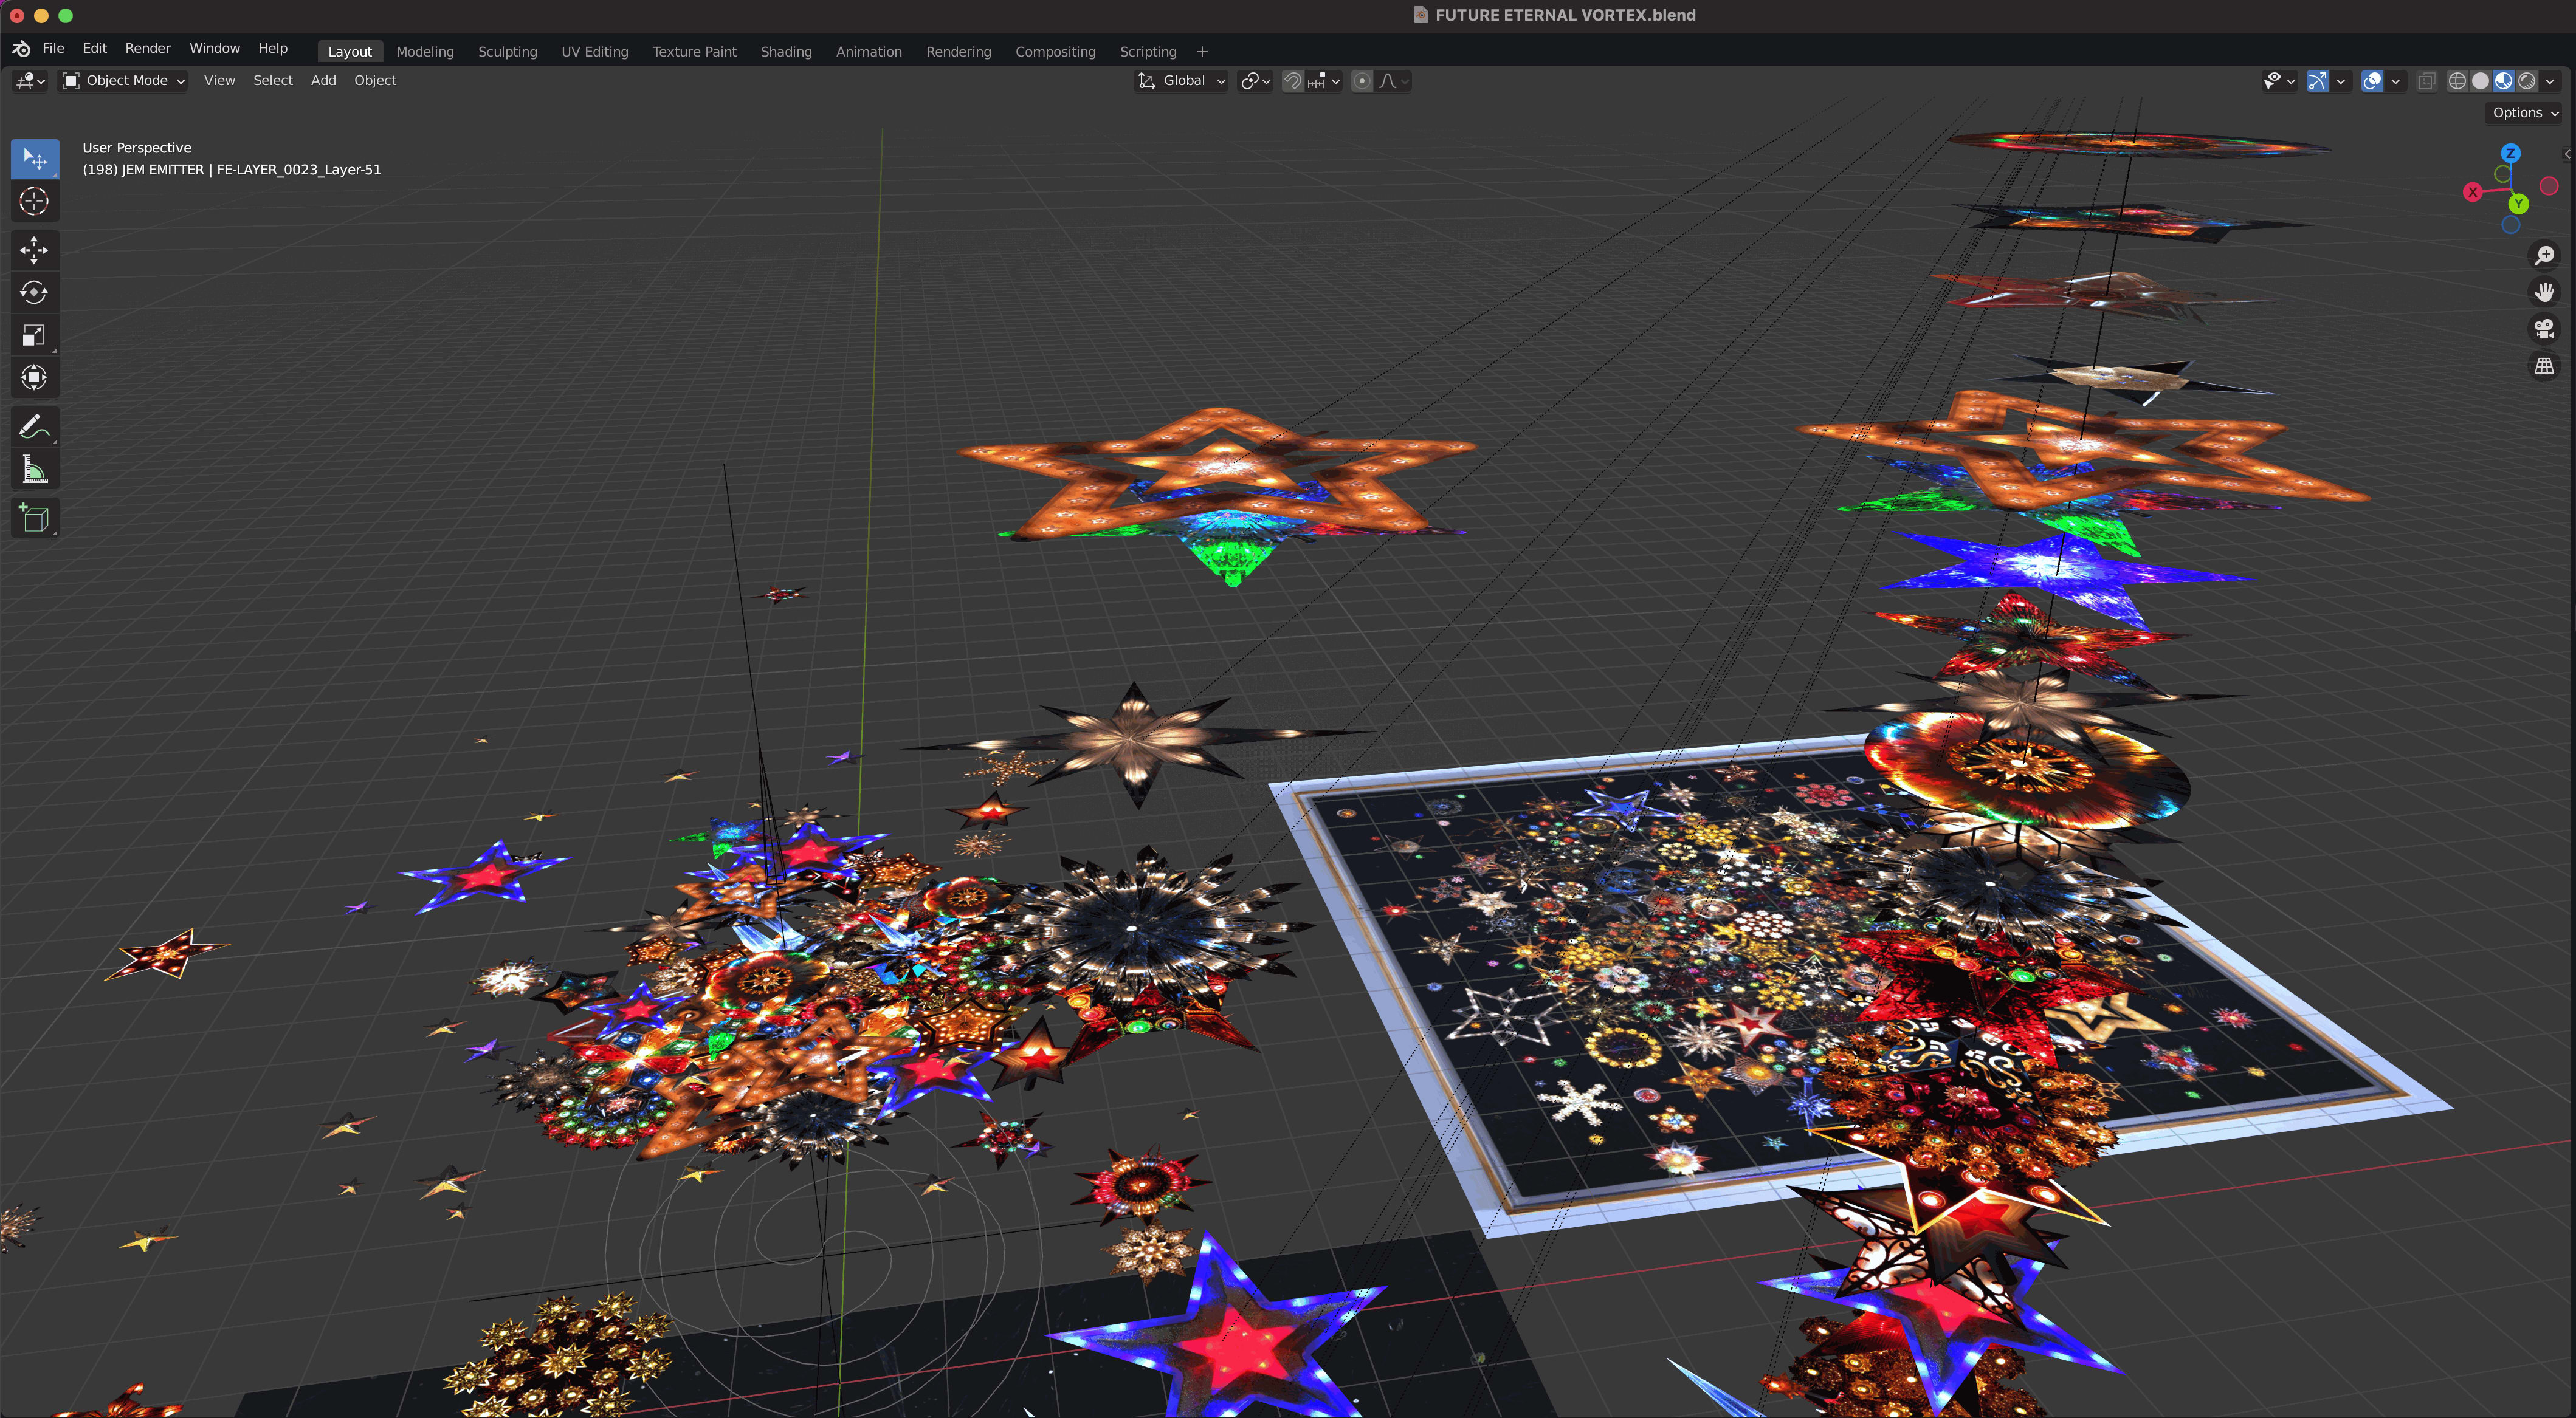Open the editor type dropdown
Image resolution: width=2576 pixels, height=1418 pixels.
30,81
